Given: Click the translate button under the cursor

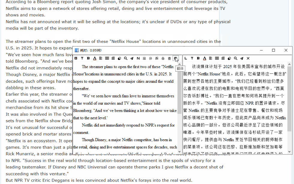Looking at the screenshot, I should coord(176,58).
